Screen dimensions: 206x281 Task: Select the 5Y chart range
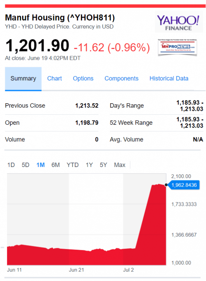point(104,165)
